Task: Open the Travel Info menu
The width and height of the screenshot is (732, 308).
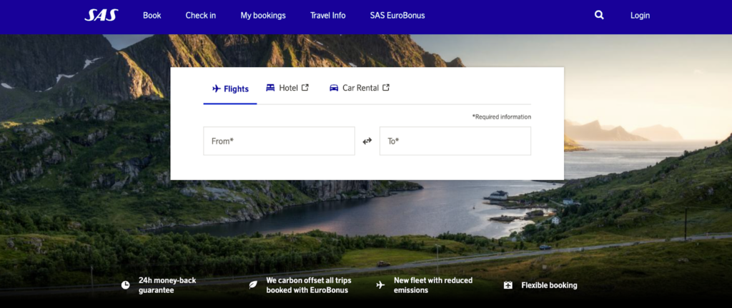Action: coord(328,16)
